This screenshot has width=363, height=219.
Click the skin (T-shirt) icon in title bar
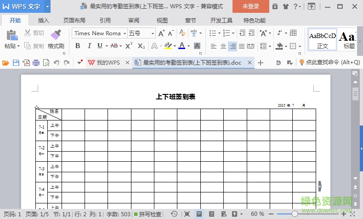[x=286, y=6]
